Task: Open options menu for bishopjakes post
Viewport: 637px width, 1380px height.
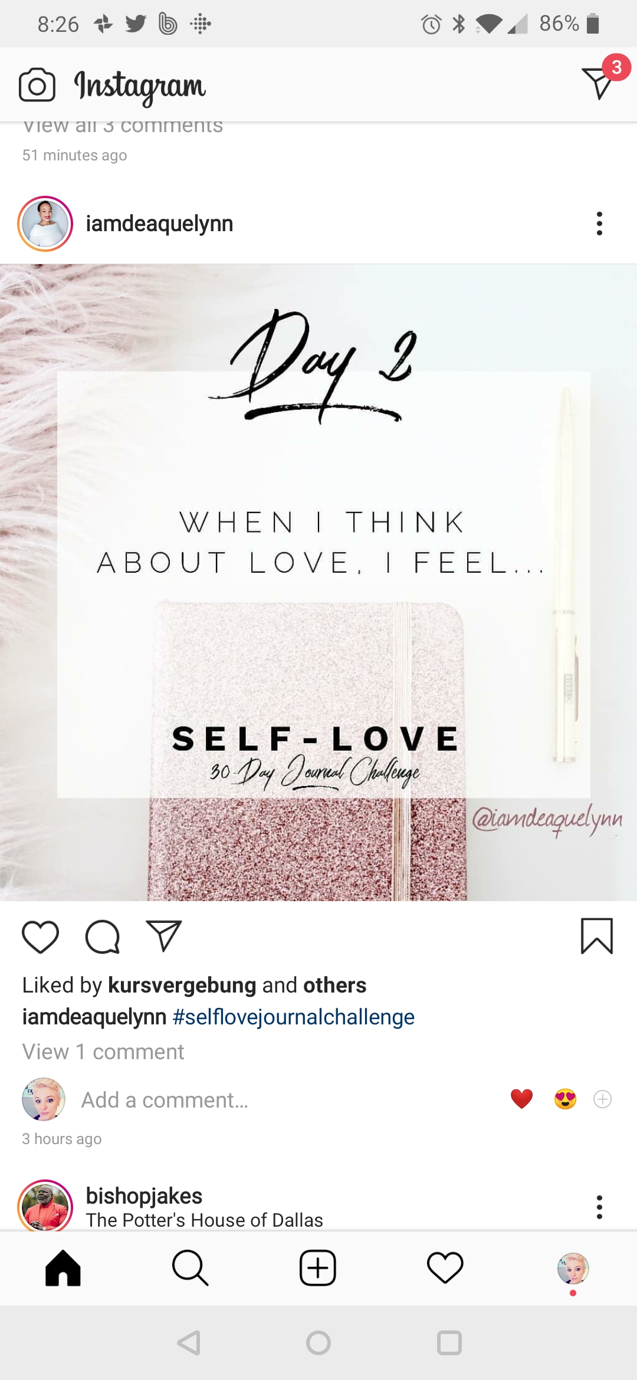Action: (x=599, y=1207)
